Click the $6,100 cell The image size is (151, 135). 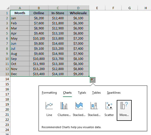click(x=78, y=18)
